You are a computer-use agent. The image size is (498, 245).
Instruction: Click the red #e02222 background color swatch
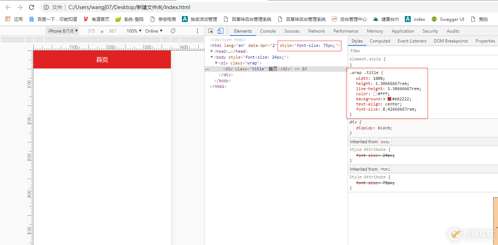pyautogui.click(x=389, y=99)
